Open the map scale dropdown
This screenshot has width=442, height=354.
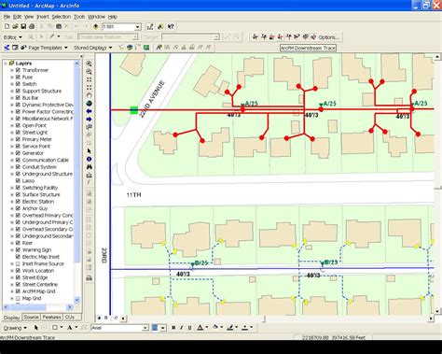click(138, 27)
